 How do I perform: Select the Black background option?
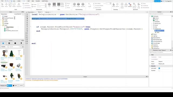click(x=15, y=86)
